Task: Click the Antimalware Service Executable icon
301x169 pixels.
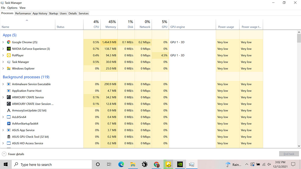Action: (x=9, y=84)
